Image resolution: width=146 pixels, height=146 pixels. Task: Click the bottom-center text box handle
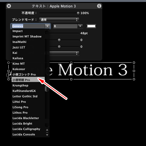[x=71, y=79]
